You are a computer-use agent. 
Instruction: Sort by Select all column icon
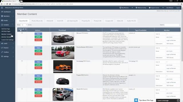point(25,29)
